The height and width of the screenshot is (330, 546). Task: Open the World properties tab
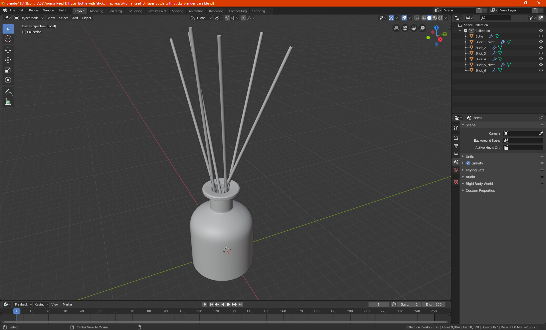coord(456,170)
